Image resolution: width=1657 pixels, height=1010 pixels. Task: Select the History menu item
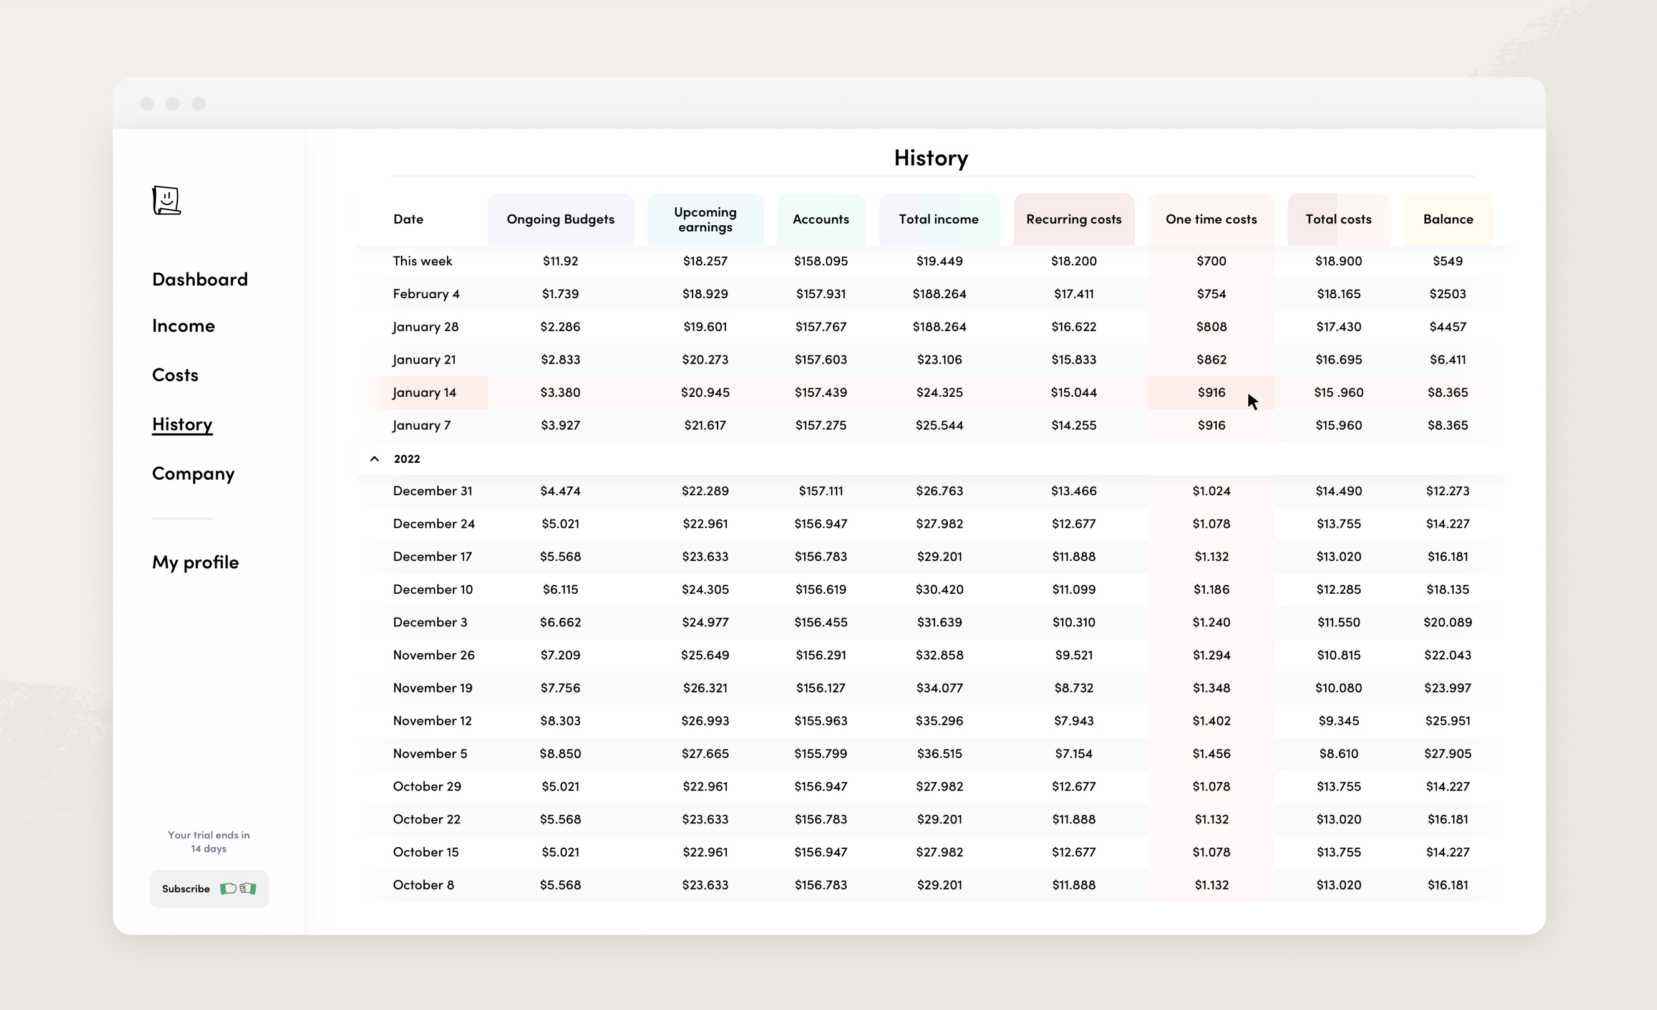point(182,424)
